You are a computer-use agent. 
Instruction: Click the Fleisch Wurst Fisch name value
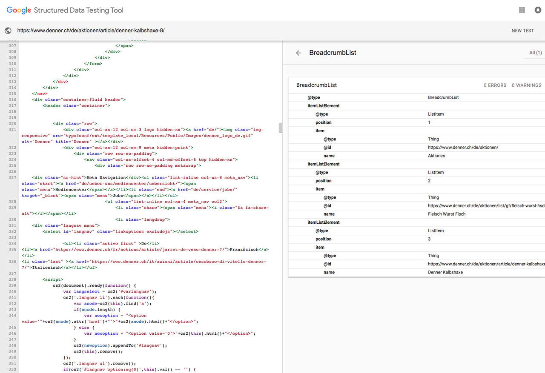tap(447, 214)
